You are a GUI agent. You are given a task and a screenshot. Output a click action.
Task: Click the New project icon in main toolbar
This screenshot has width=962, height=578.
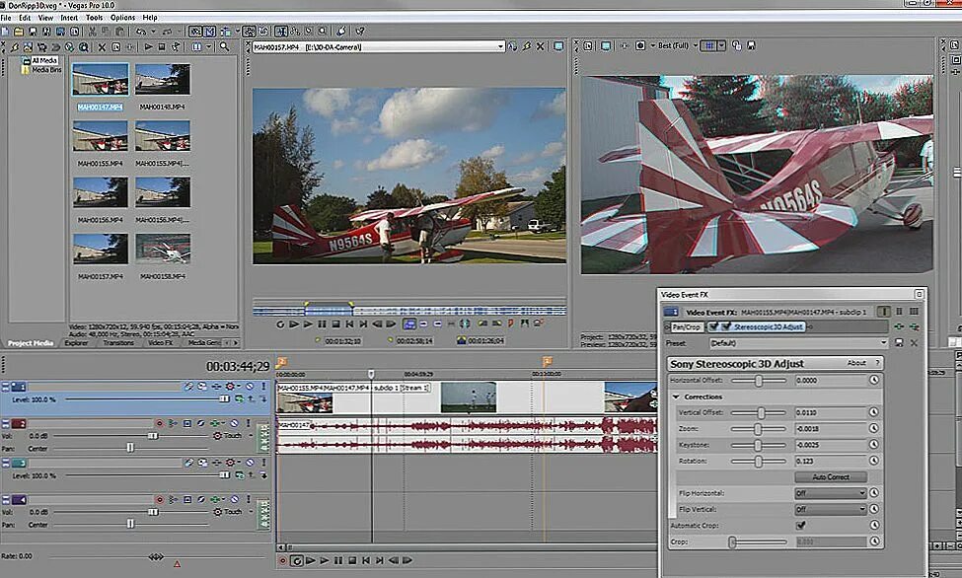pyautogui.click(x=5, y=32)
